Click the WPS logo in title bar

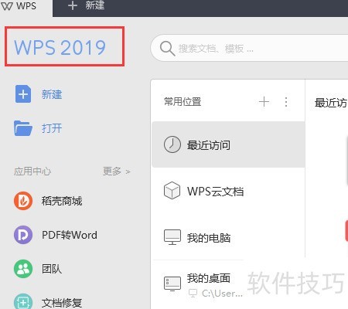point(7,5)
